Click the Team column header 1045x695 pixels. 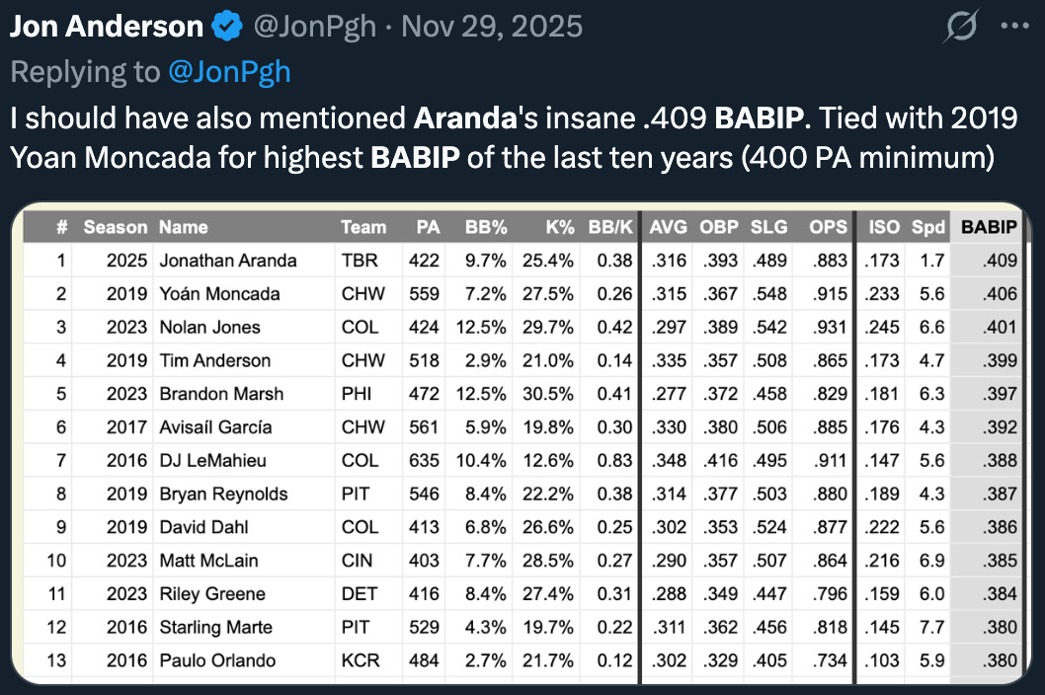(363, 227)
